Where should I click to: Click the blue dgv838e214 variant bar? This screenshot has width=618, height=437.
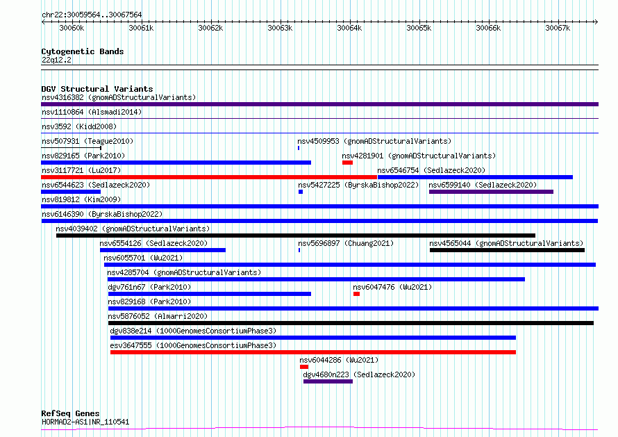313,338
